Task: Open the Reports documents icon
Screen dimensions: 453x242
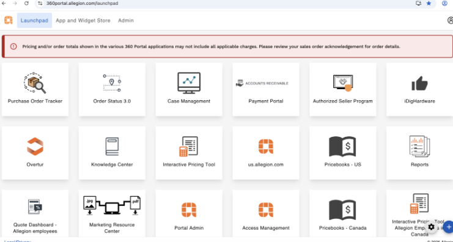Action: click(419, 147)
